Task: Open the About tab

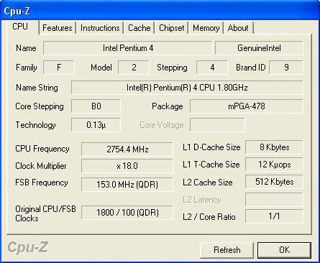Action: (238, 28)
